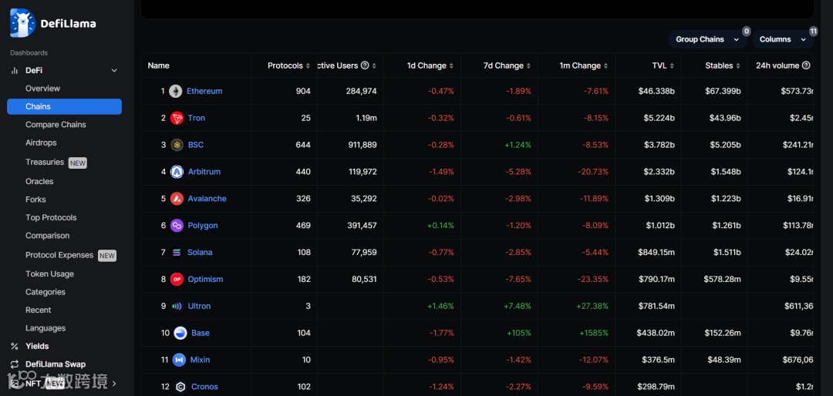Open Recent page
The width and height of the screenshot is (833, 396).
click(39, 310)
